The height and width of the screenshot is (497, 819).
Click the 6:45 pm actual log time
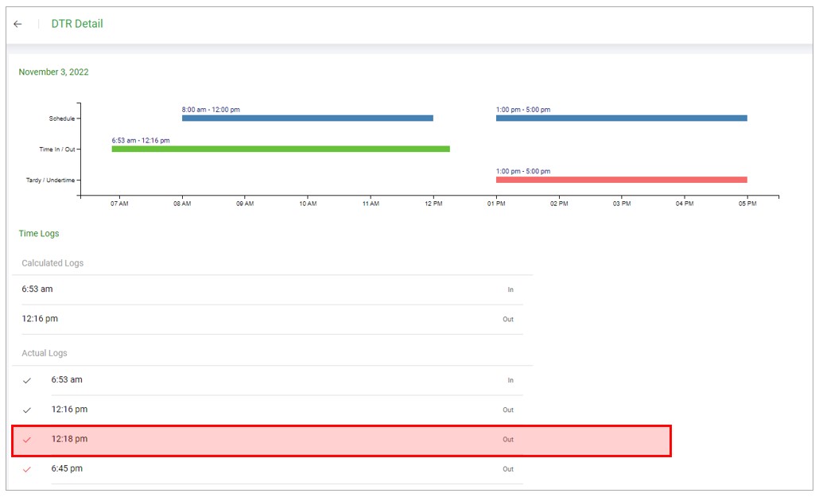coord(67,469)
